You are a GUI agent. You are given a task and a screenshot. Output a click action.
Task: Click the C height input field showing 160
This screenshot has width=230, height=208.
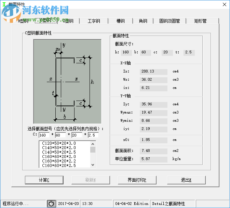pos(44,135)
